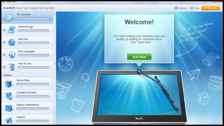
Task: Click the My Computer laptop icon
Action: tap(8, 18)
